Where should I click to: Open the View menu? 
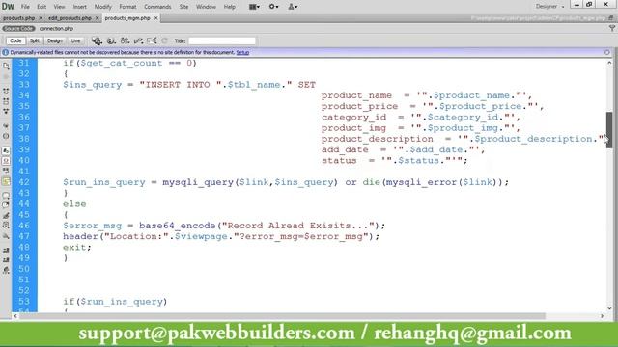tap(59, 7)
